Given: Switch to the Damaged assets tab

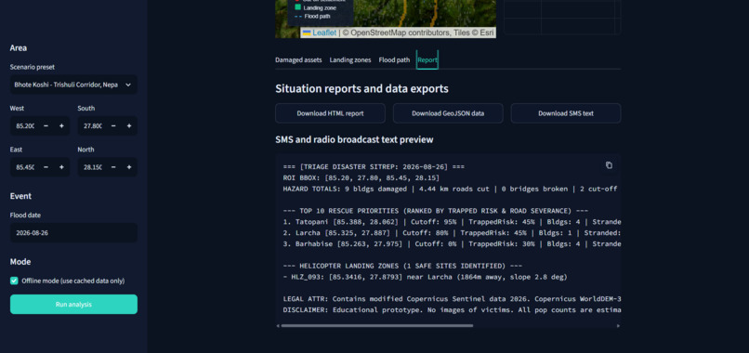Looking at the screenshot, I should (x=298, y=60).
